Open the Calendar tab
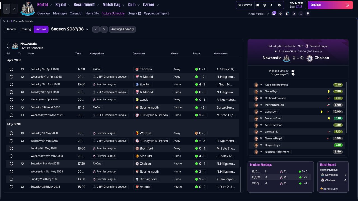Viewport: 358px width, 201px height. coord(76,13)
